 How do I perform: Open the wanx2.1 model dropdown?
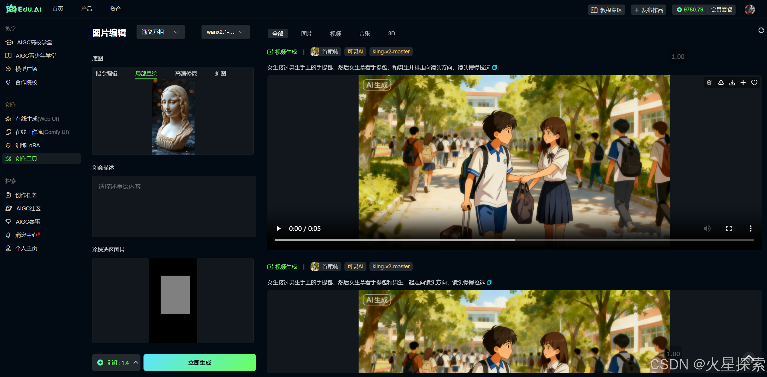click(225, 32)
